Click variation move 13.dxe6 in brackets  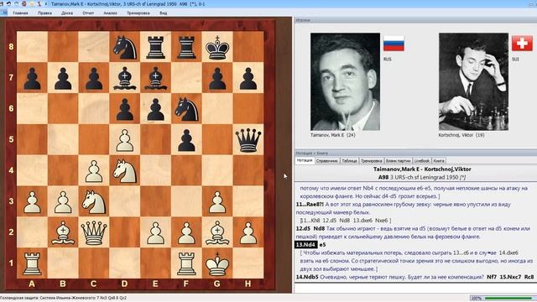pos(363,221)
